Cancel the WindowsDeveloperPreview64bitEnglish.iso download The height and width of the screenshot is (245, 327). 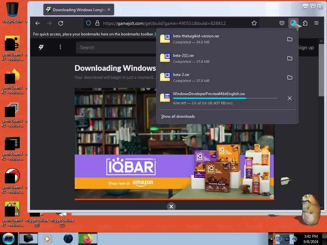tap(289, 98)
